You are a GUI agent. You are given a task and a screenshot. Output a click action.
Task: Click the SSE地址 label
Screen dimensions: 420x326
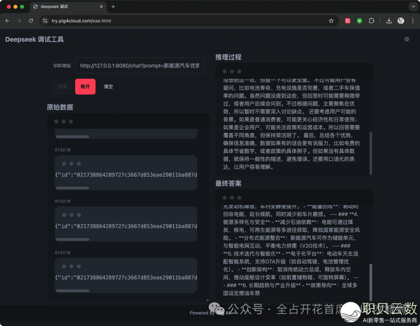(x=62, y=66)
